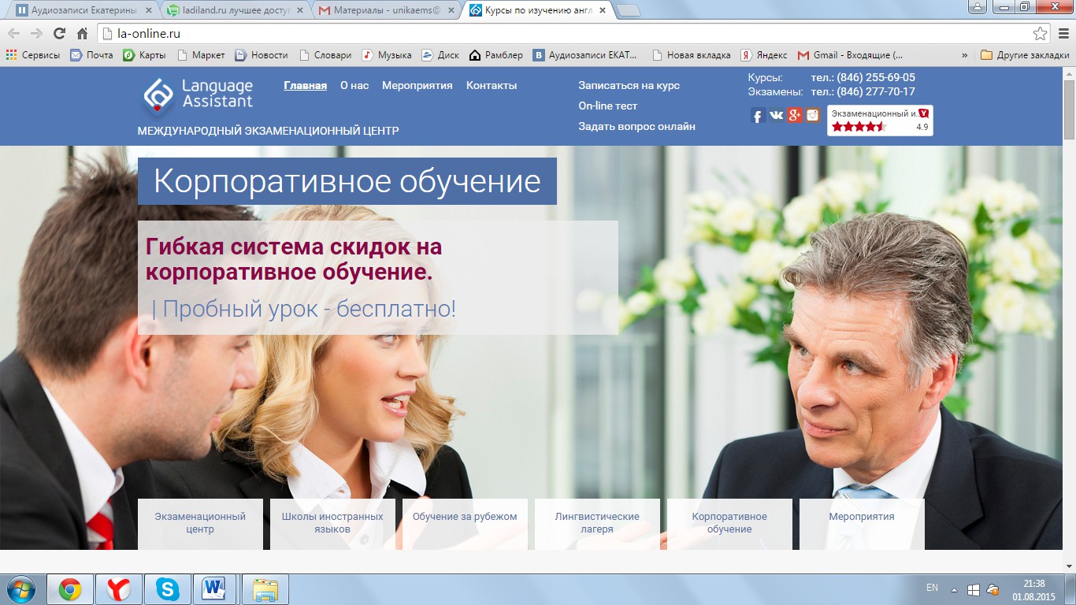The height and width of the screenshot is (605, 1076).
Task: Show hidden tray icons arrow
Action: pyautogui.click(x=954, y=589)
